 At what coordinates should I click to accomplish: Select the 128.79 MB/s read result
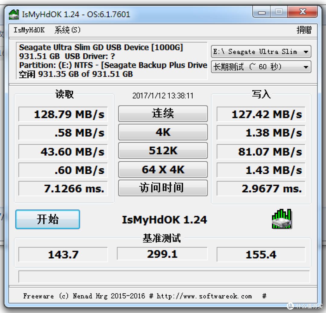pyautogui.click(x=63, y=114)
